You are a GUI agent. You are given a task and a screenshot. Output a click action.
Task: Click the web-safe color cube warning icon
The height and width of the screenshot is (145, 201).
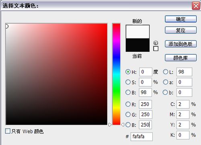click(x=156, y=43)
